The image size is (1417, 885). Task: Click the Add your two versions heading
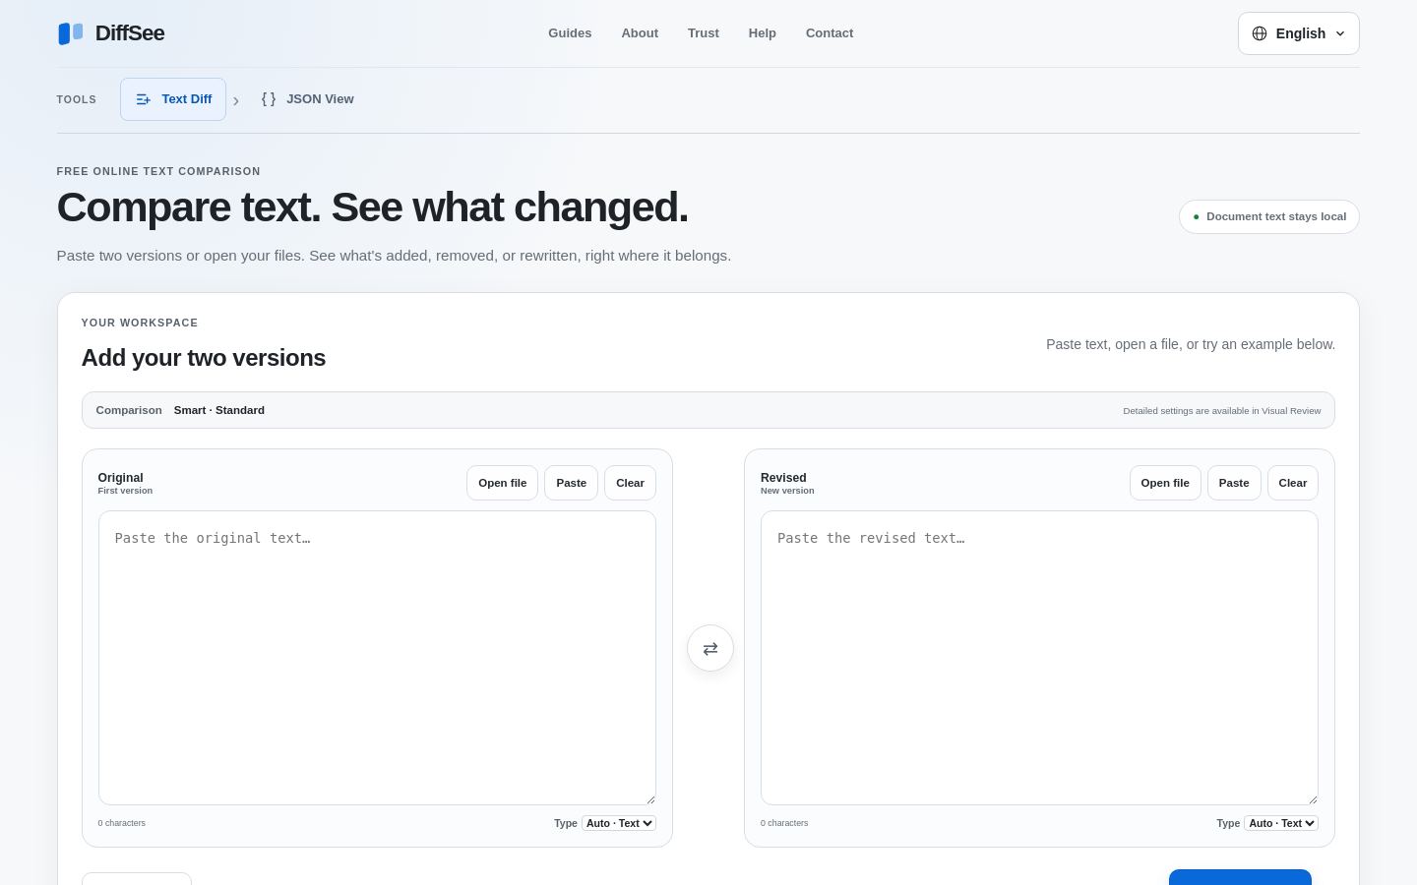coord(204,358)
